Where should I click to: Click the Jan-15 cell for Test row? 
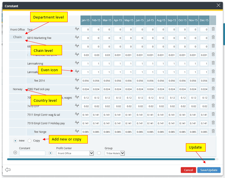coord(86,29)
